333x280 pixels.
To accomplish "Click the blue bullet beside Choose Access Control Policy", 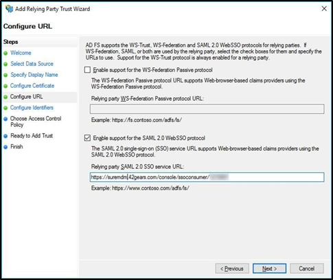I will pyautogui.click(x=5, y=119).
